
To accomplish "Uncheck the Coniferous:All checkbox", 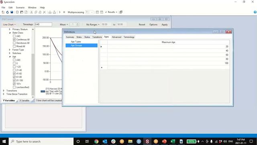I will tap(14, 39).
